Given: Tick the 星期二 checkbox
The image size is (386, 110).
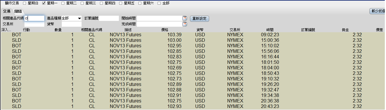Looking at the screenshot, I should (x=63, y=3).
